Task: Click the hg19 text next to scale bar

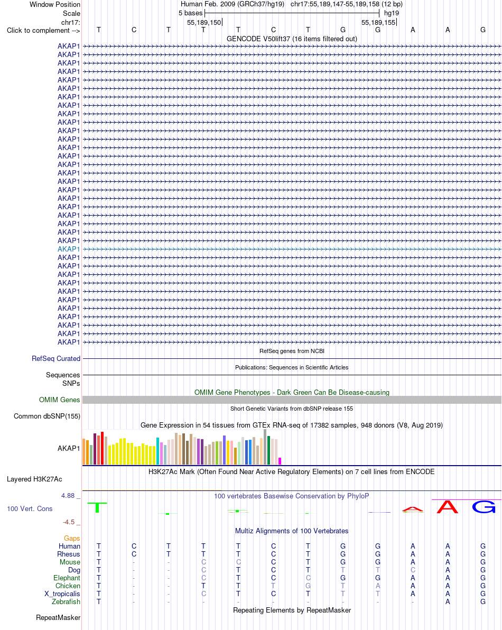Action: coord(392,13)
